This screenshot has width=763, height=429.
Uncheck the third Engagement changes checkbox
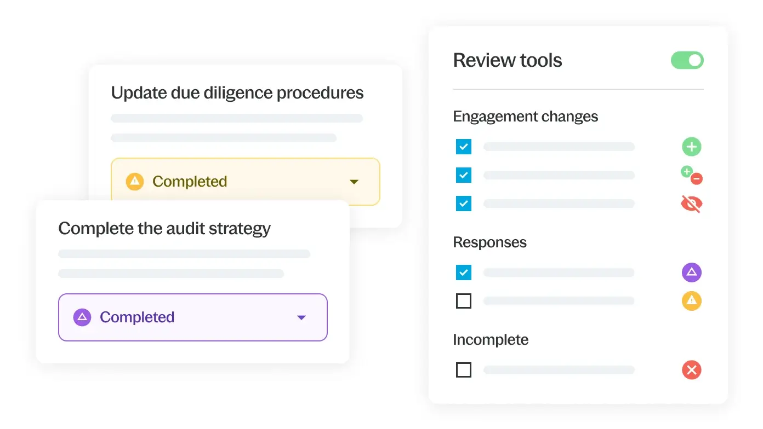(464, 204)
